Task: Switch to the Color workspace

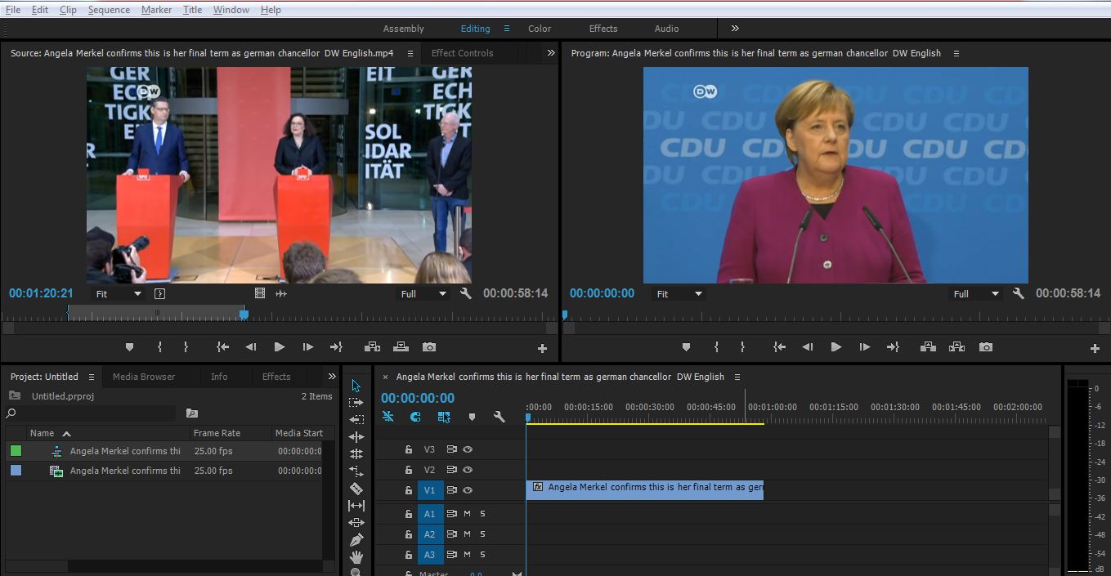Action: pyautogui.click(x=540, y=29)
